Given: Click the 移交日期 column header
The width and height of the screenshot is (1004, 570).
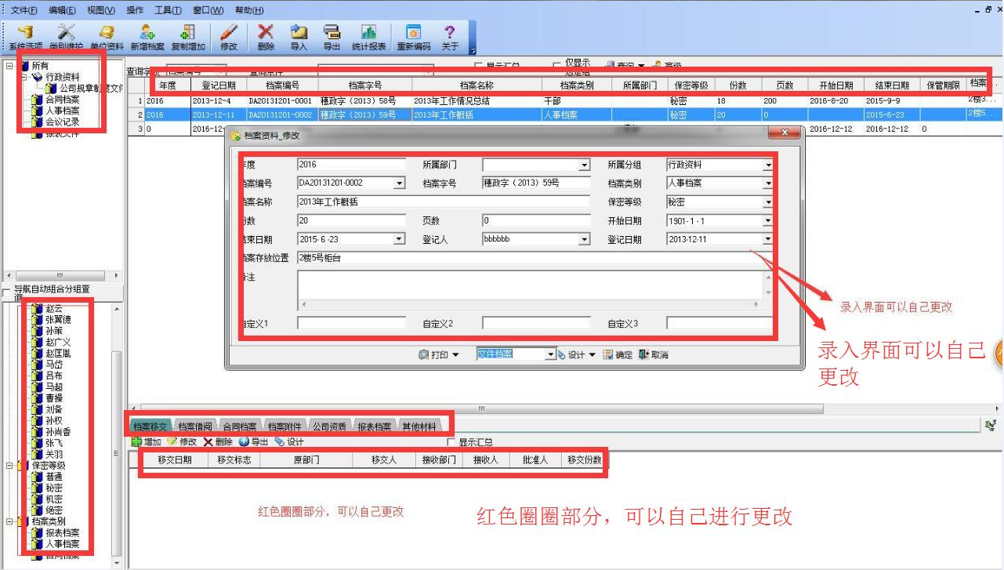Looking at the screenshot, I should [x=175, y=460].
